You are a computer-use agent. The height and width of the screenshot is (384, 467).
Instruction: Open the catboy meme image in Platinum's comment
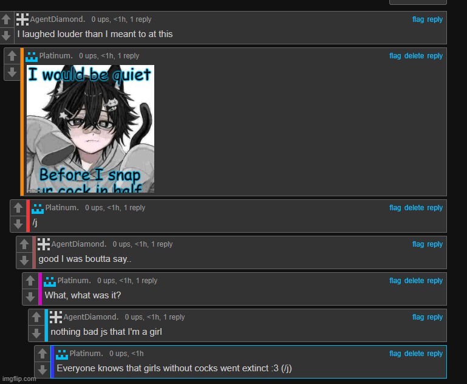tap(90, 129)
